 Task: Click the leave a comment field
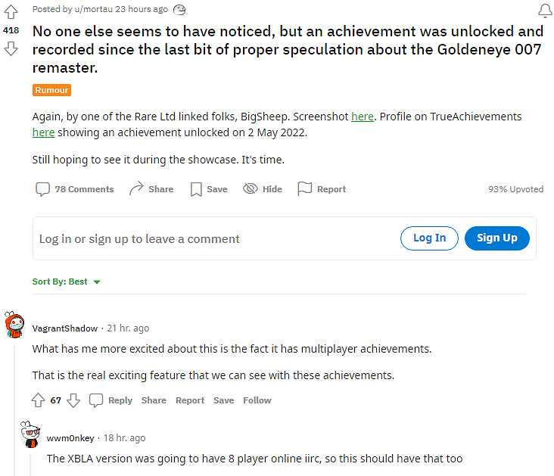click(x=212, y=238)
